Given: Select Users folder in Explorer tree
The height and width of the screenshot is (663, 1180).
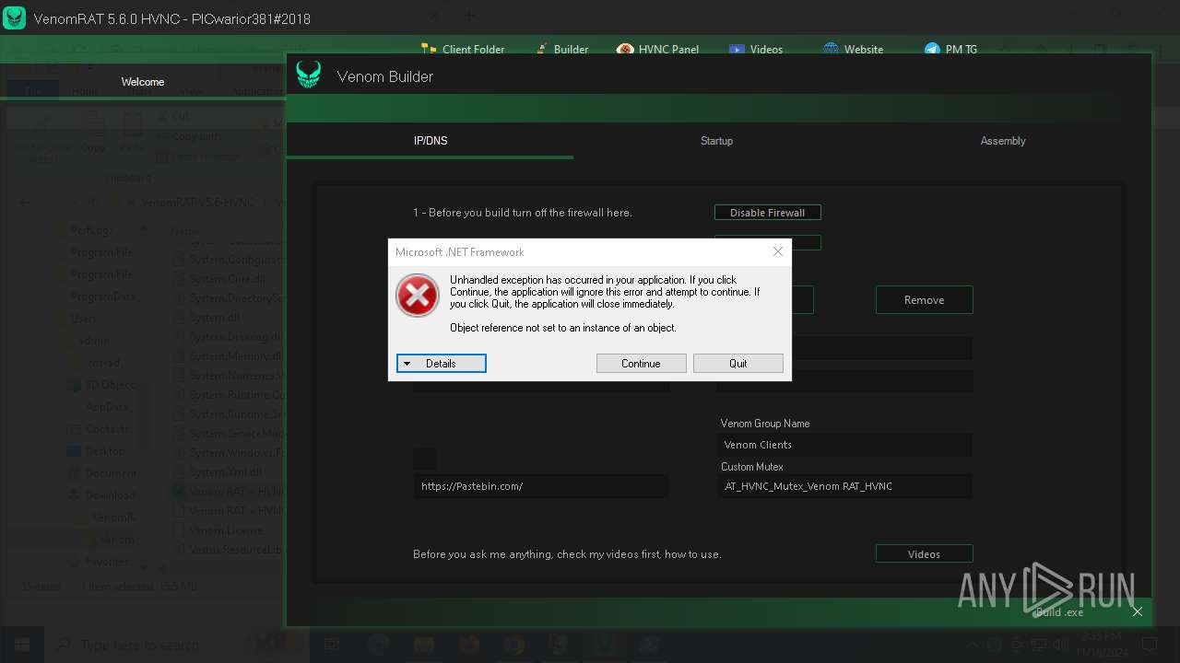Looking at the screenshot, I should 84,319.
